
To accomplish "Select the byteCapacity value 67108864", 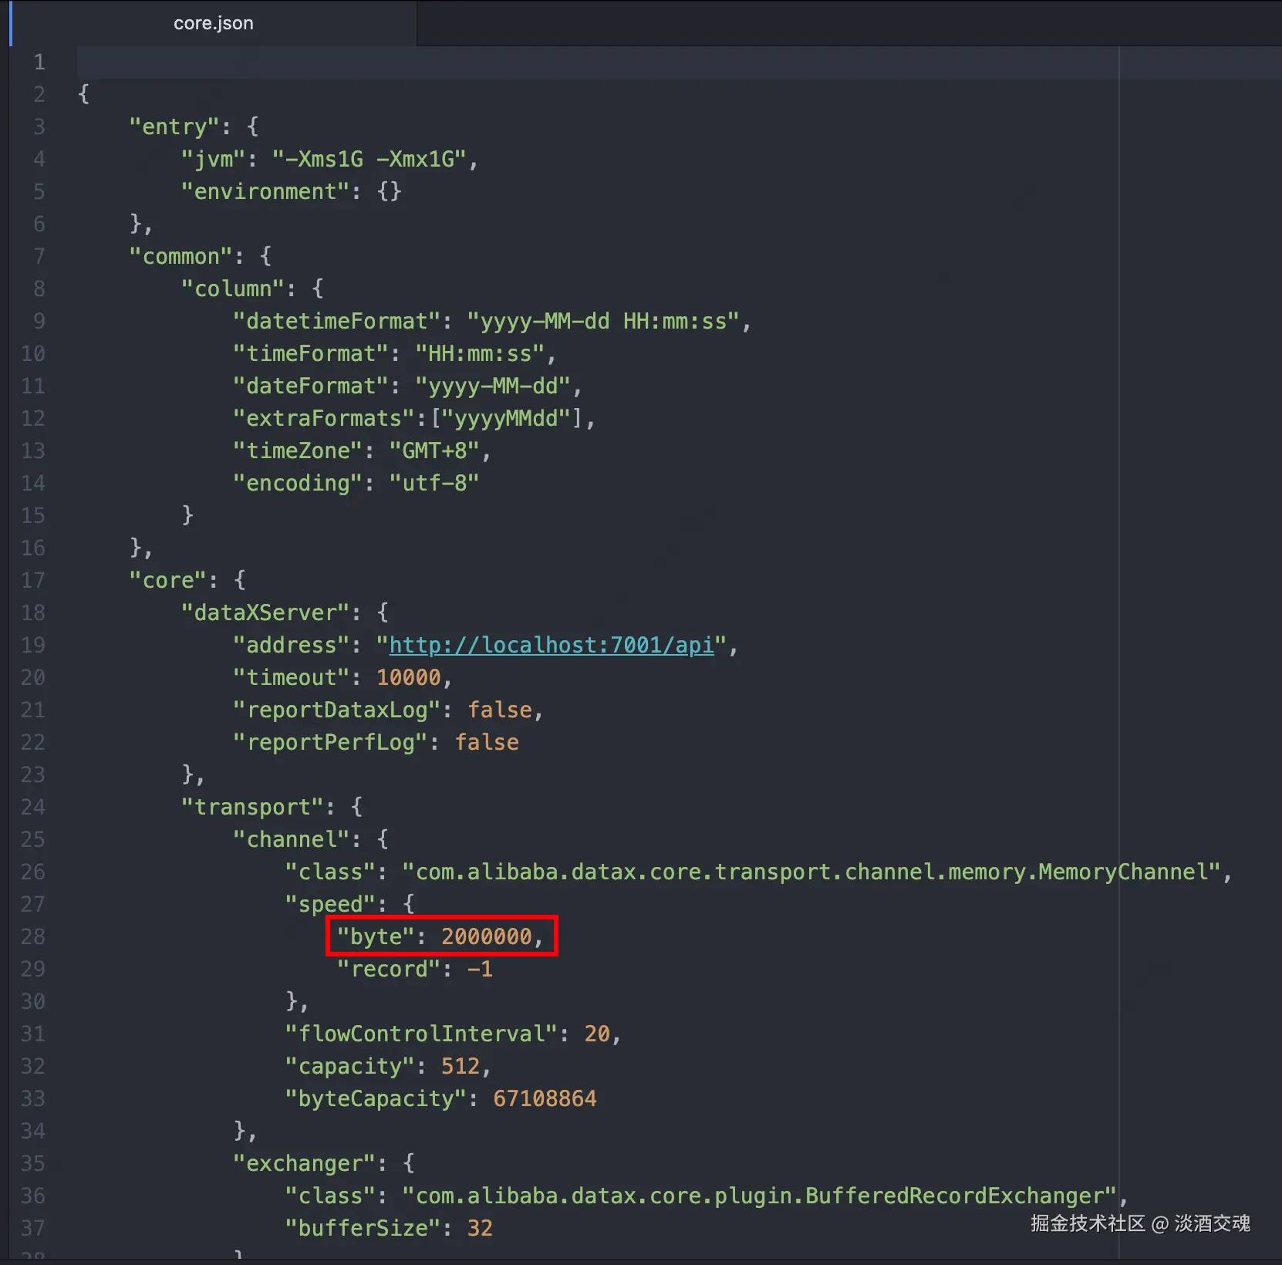I will pos(545,1098).
